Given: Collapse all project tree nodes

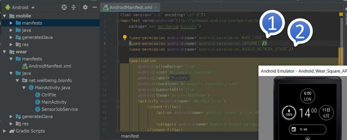Looking at the screenshot, I should click(x=74, y=7).
